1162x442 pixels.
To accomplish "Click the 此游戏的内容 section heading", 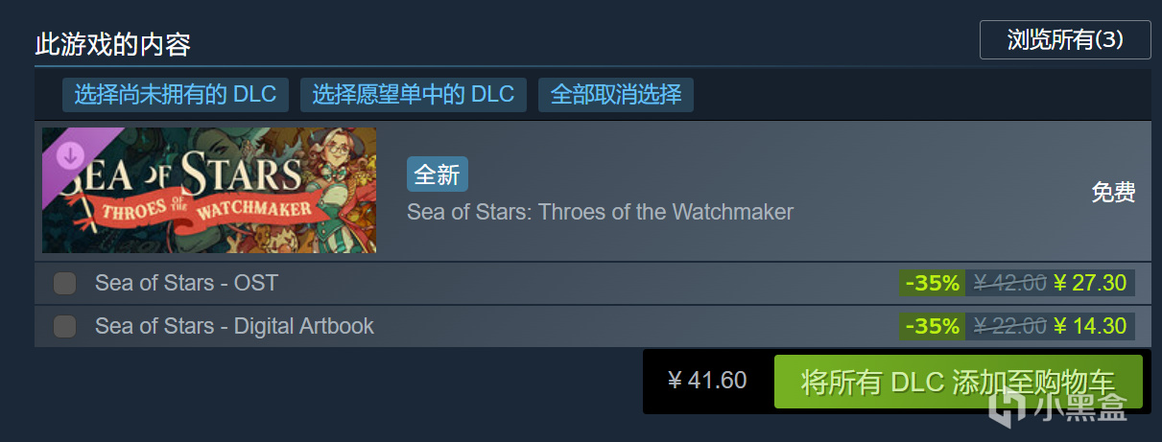I will (112, 44).
